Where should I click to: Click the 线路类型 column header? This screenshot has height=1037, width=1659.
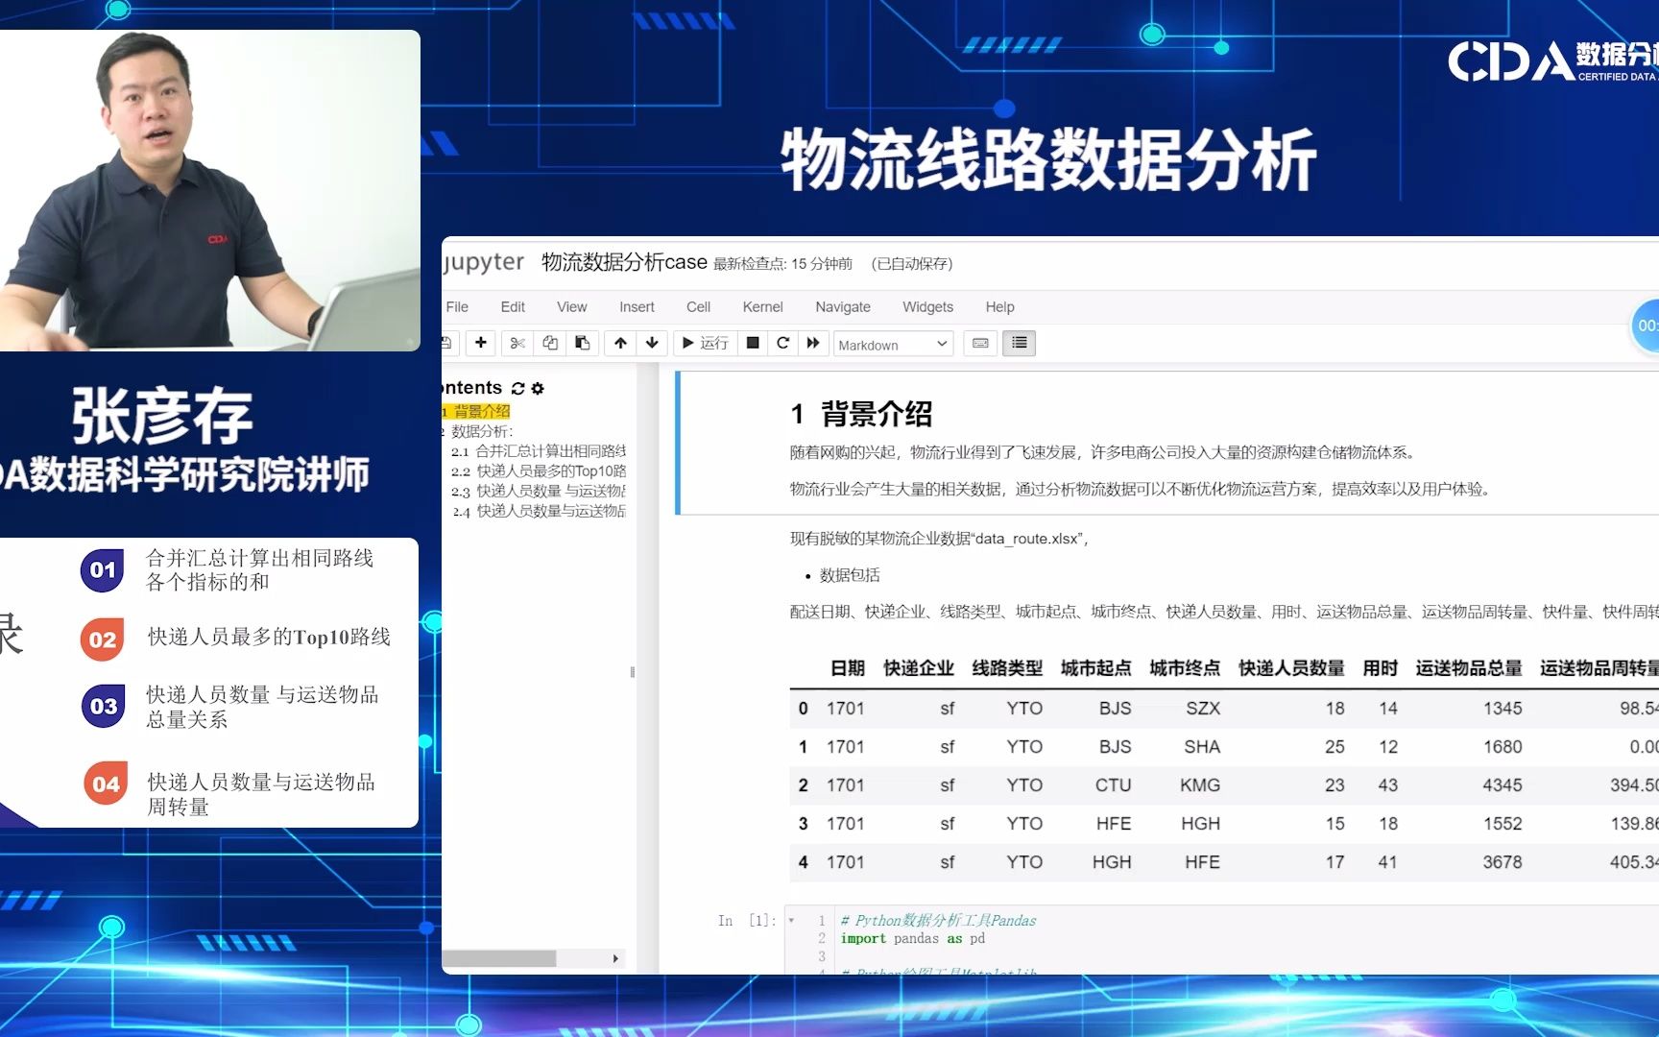tap(1007, 668)
